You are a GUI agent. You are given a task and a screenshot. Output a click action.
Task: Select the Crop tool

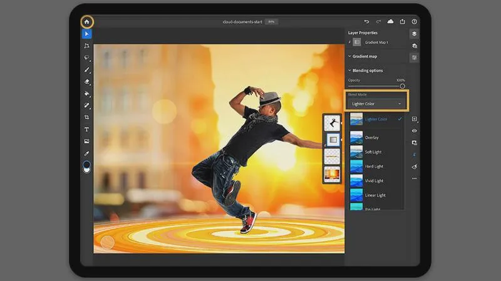click(x=86, y=117)
